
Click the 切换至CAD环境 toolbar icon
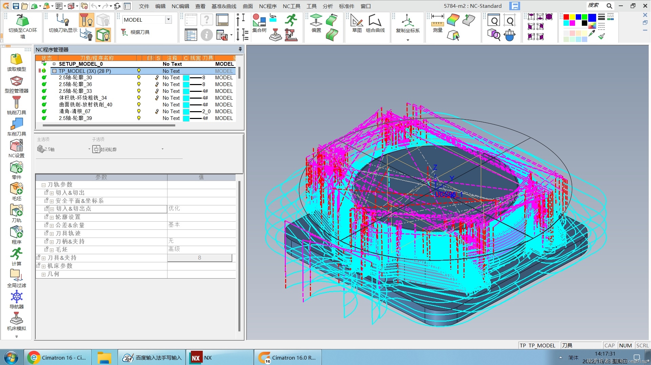(22, 20)
